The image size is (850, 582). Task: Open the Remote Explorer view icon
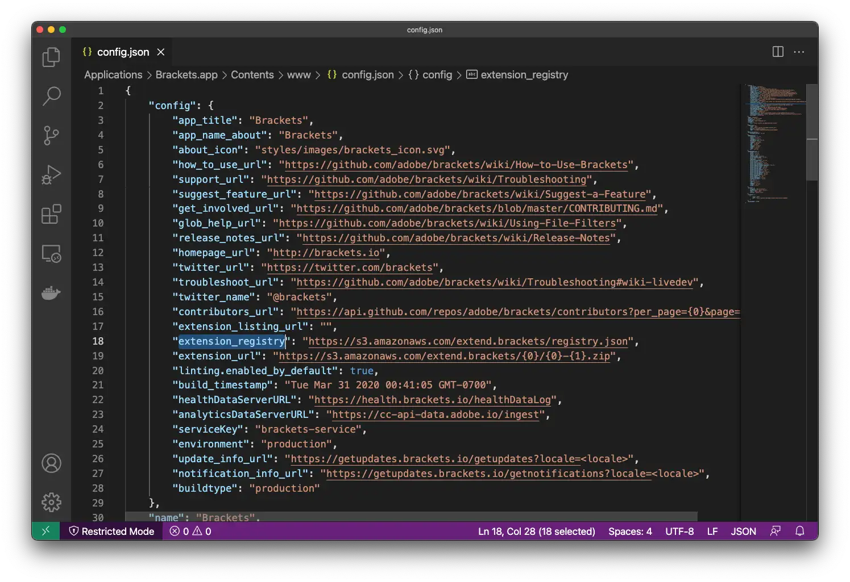pos(51,253)
